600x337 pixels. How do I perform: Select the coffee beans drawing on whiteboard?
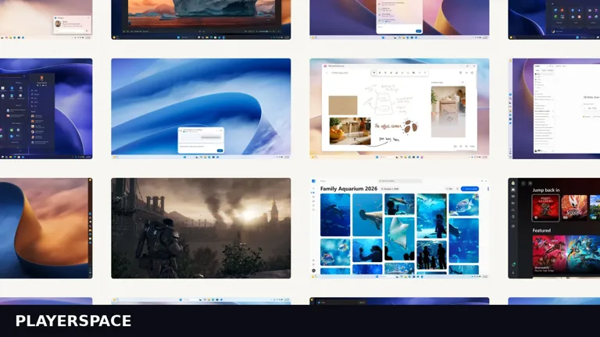(x=411, y=126)
